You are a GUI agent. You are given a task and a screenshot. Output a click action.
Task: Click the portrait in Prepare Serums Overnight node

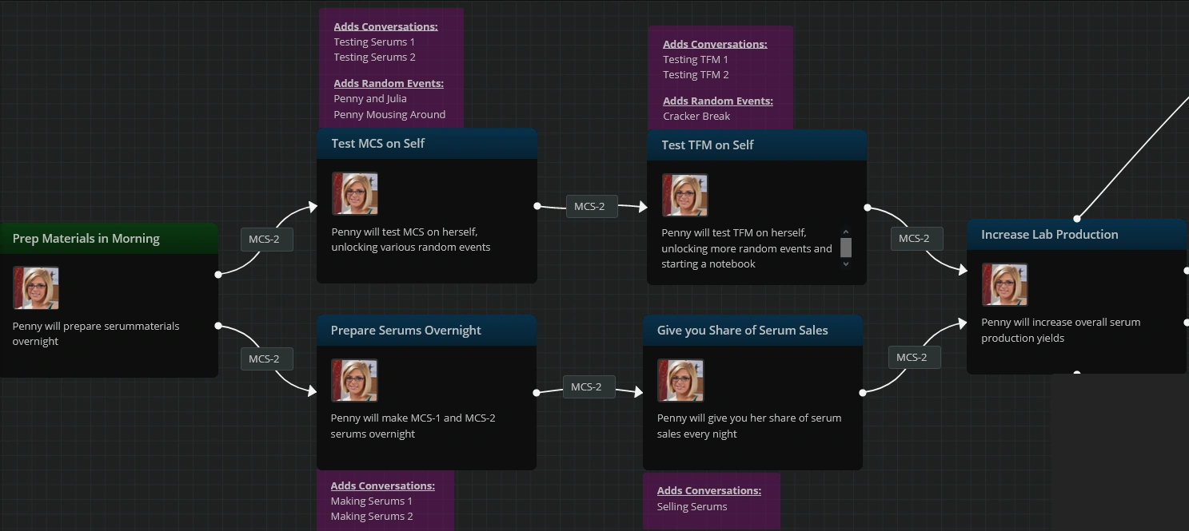pos(354,380)
